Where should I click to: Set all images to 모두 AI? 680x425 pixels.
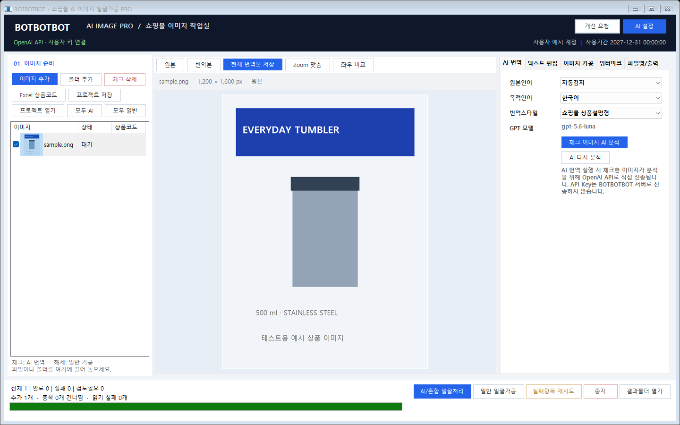(x=85, y=110)
